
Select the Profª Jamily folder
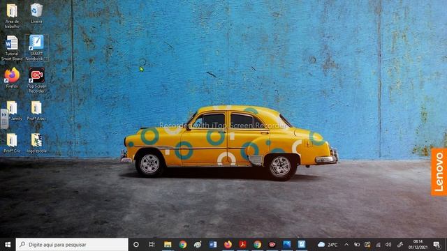click(x=12, y=110)
